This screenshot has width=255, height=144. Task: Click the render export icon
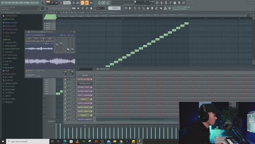(x=179, y=3)
